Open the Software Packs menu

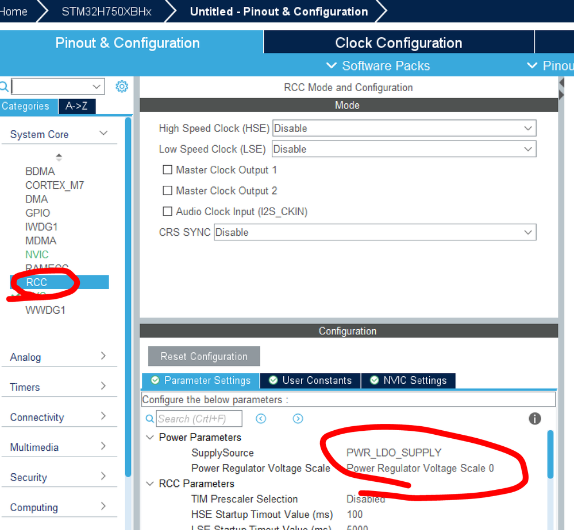pos(378,66)
